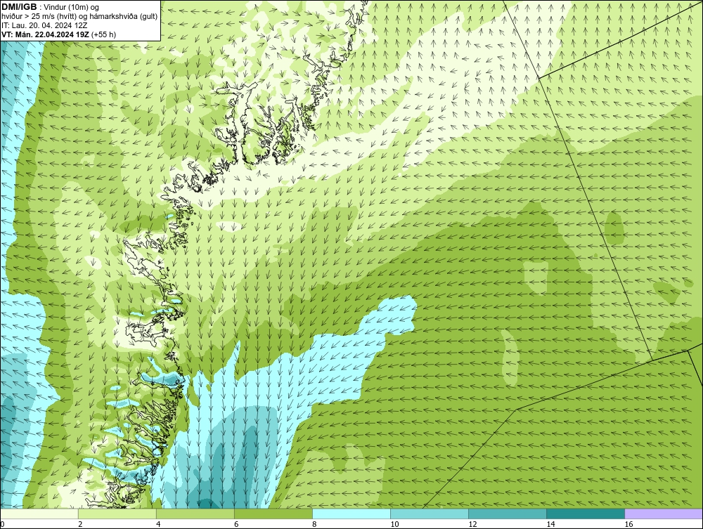
Task: Click the '10' label on the wind scale
Action: (x=394, y=524)
